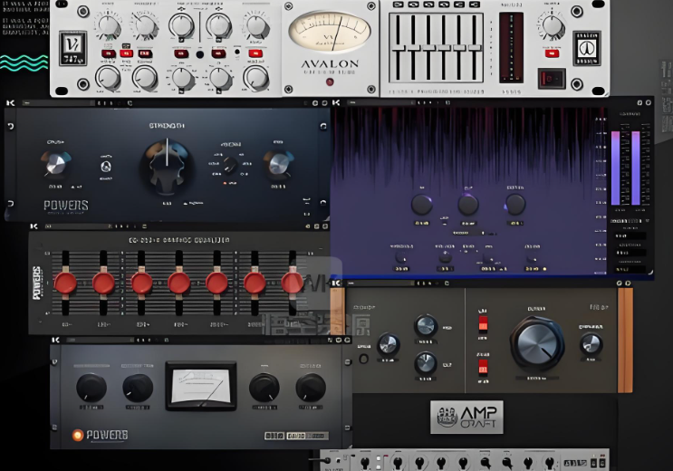The image size is (673, 471).
Task: Click the display readout on the bottom strip
Action: pyautogui.click(x=575, y=463)
